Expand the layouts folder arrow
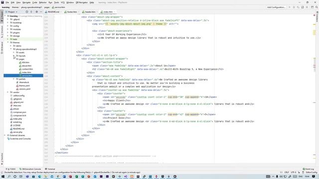The width and height of the screenshot is (319, 179). pos(14,56)
